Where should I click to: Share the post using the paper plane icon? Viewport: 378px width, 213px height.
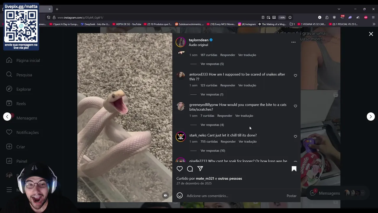200,169
